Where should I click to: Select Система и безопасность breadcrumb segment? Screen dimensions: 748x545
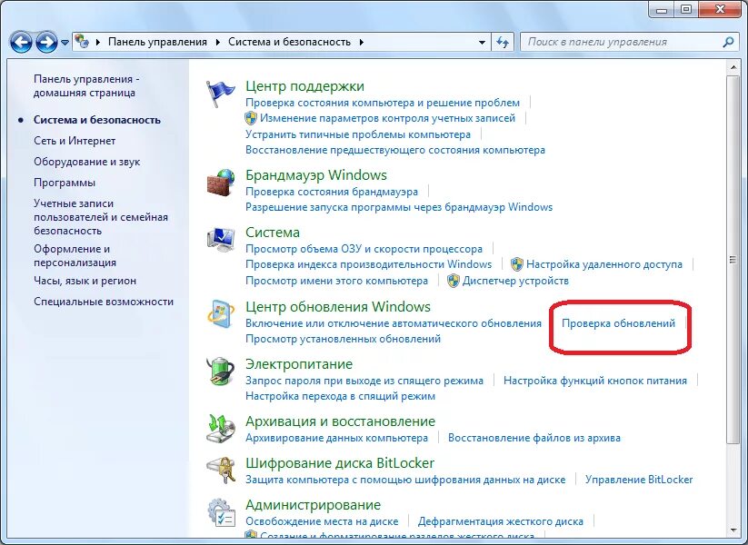point(289,42)
